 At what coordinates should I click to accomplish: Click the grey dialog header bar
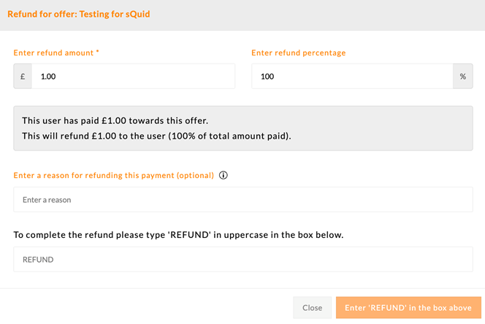(242, 15)
